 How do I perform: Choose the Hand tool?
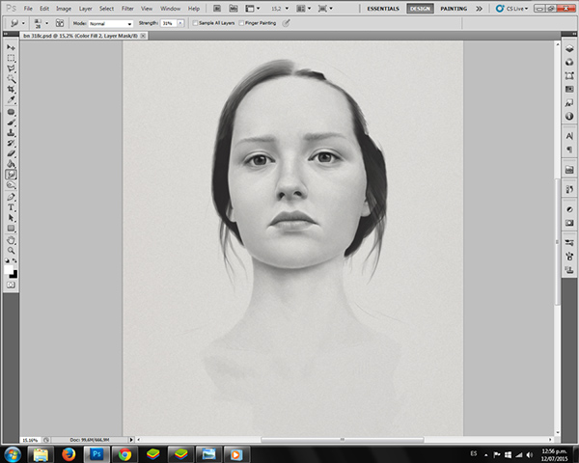coord(11,239)
